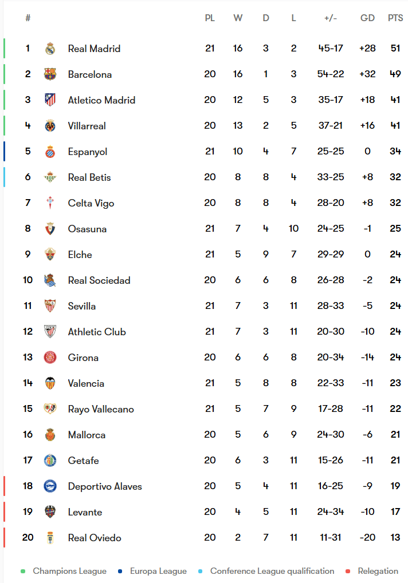408x583 pixels.
Task: Open the Real Sociedad team link
Action: click(x=99, y=280)
